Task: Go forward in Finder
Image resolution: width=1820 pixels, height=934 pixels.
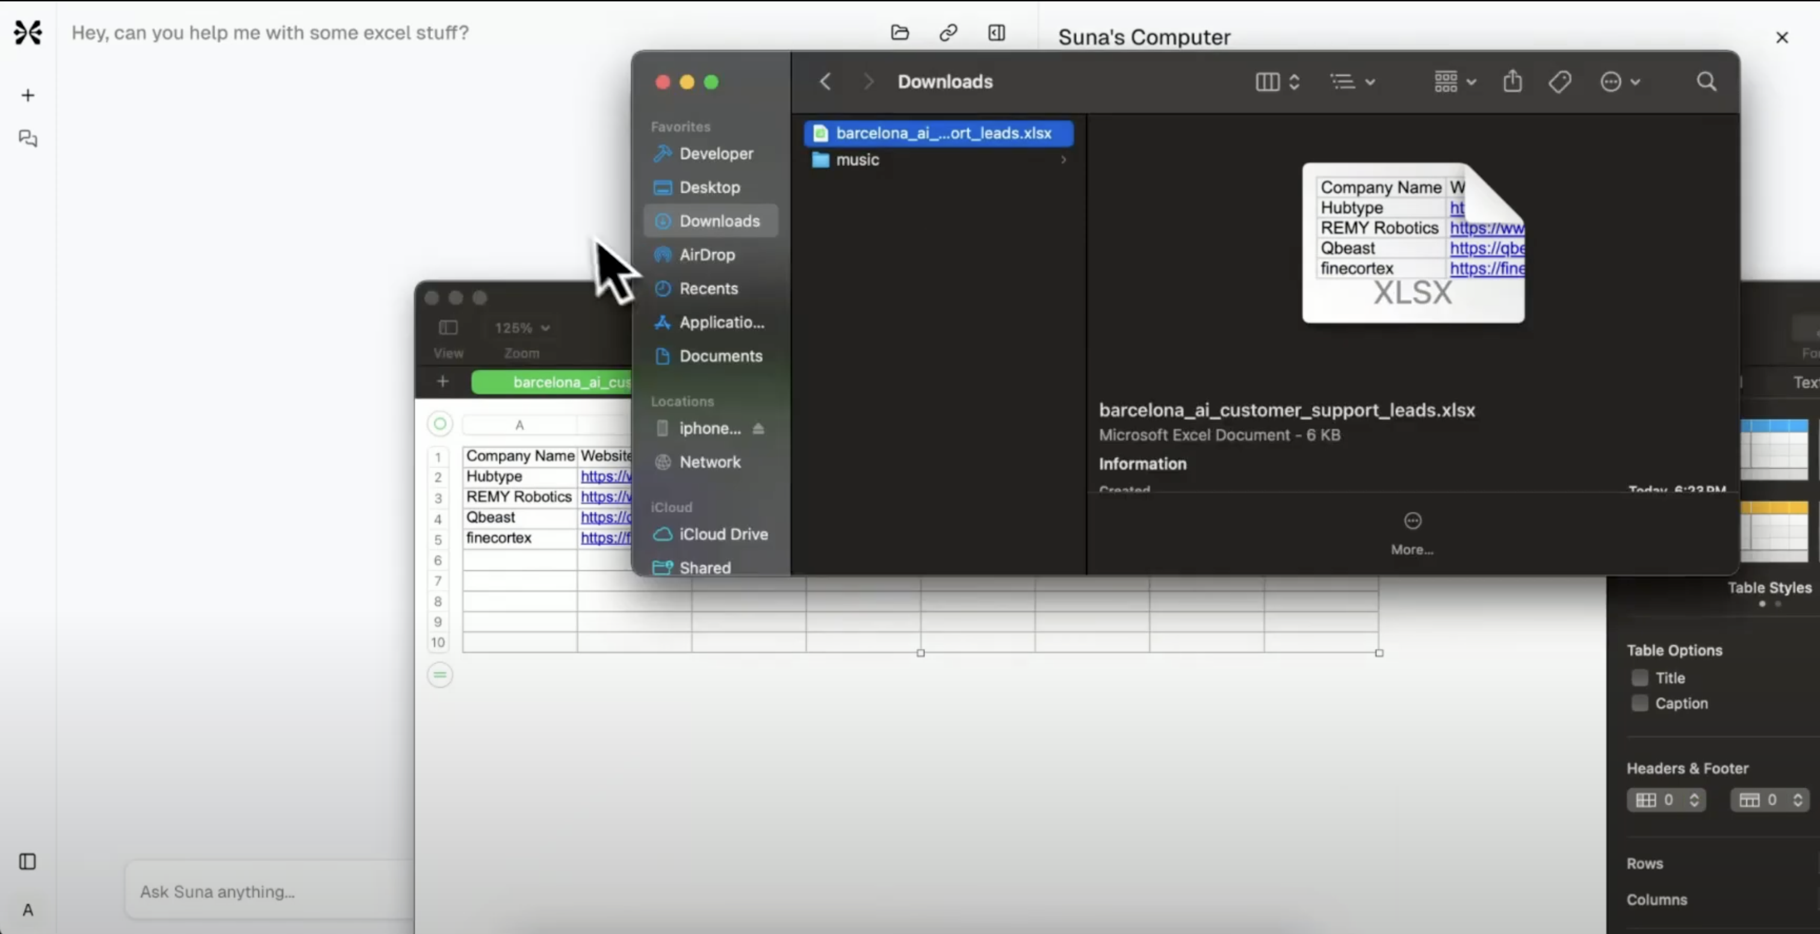Action: (868, 82)
